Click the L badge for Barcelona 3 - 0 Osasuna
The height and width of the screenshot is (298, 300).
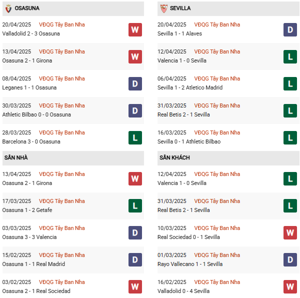[135, 137]
